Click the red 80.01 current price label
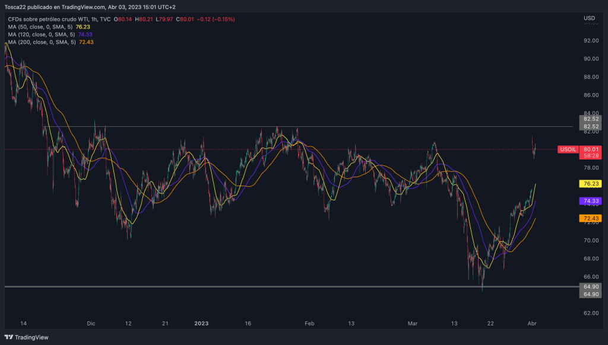The height and width of the screenshot is (345, 608). [590, 149]
